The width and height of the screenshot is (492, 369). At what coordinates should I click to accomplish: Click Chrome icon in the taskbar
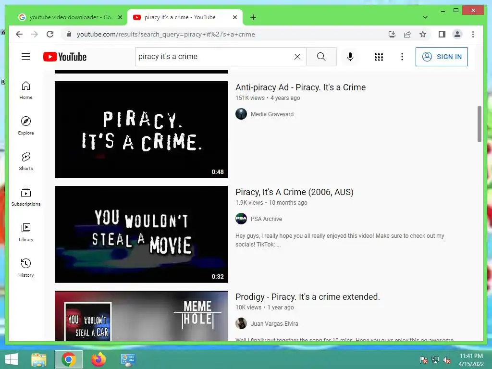69,359
